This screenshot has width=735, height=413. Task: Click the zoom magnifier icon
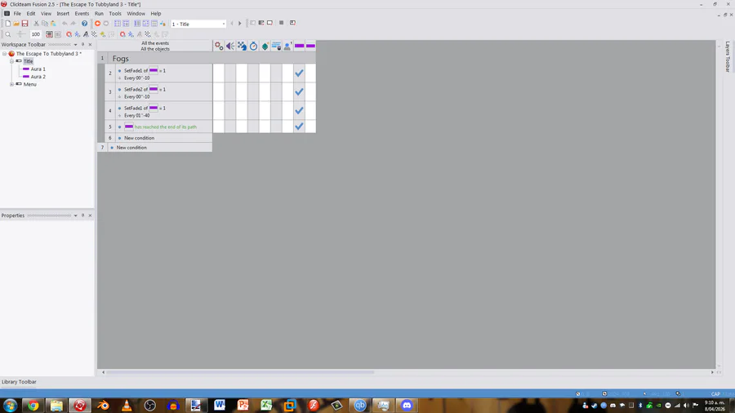coord(8,34)
